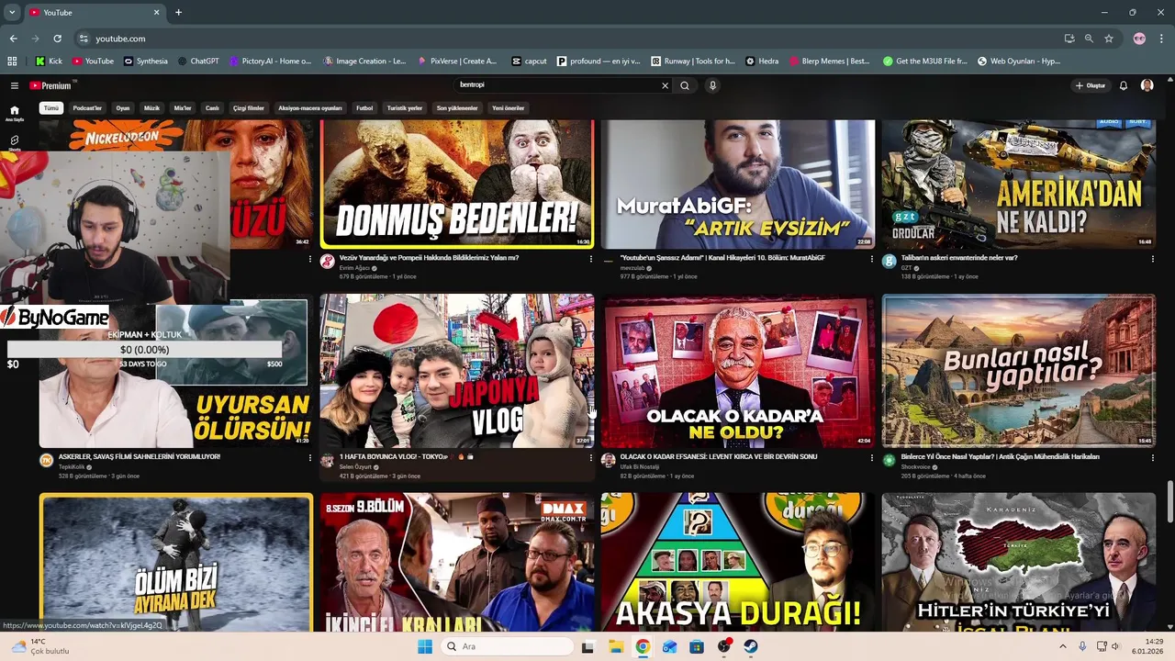Open the Kick bookmark
The image size is (1175, 661).
coord(50,62)
